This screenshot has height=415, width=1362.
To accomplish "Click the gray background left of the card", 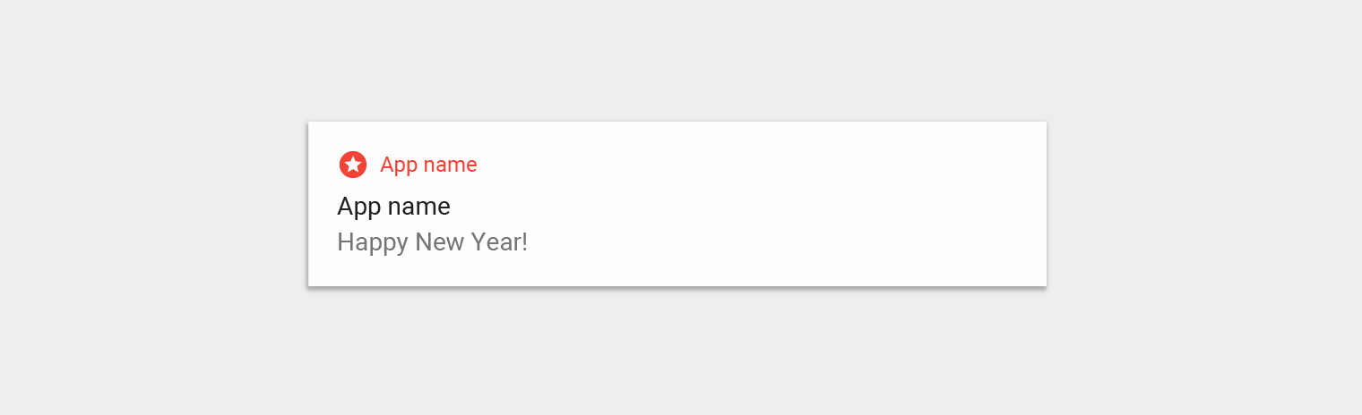I will tap(154, 204).
